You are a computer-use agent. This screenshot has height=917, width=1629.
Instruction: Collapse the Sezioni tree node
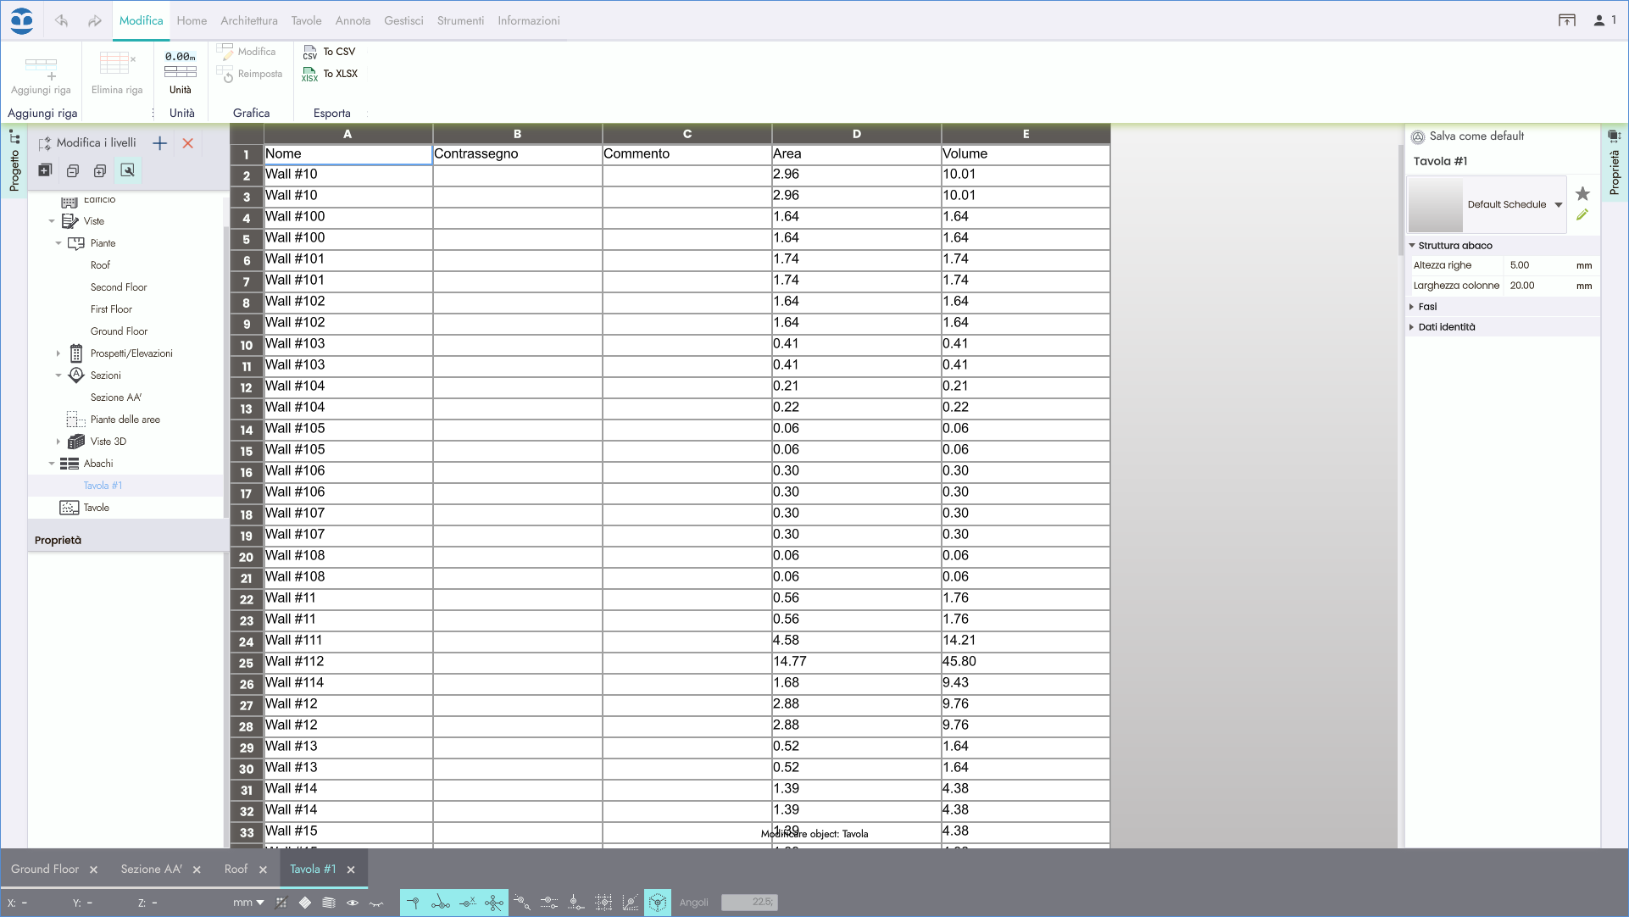[58, 375]
